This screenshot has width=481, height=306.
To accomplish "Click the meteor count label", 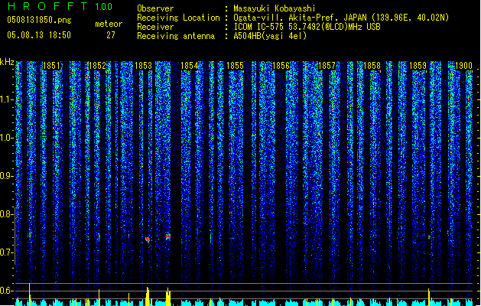I will coord(109,24).
